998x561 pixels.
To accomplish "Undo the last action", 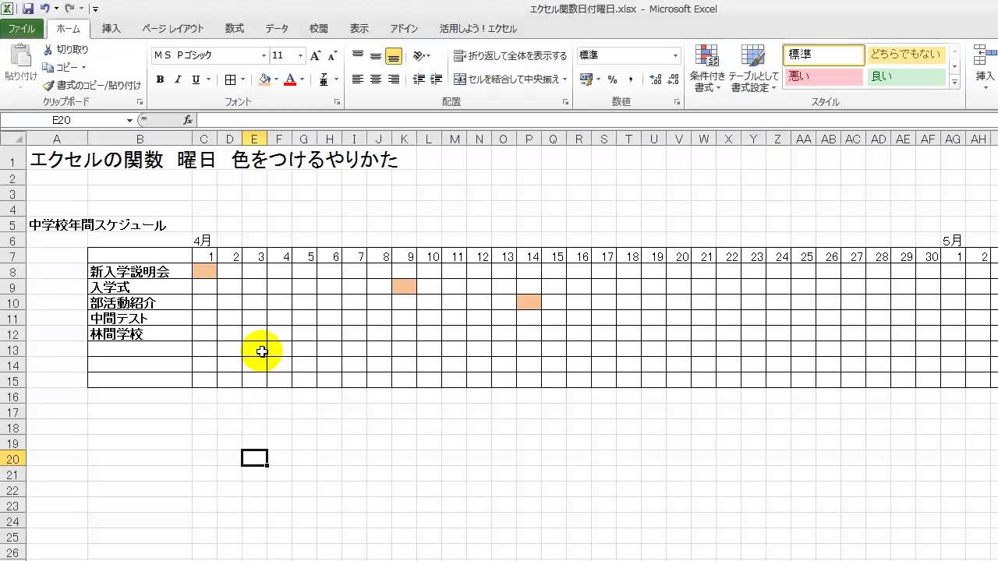I will [44, 9].
